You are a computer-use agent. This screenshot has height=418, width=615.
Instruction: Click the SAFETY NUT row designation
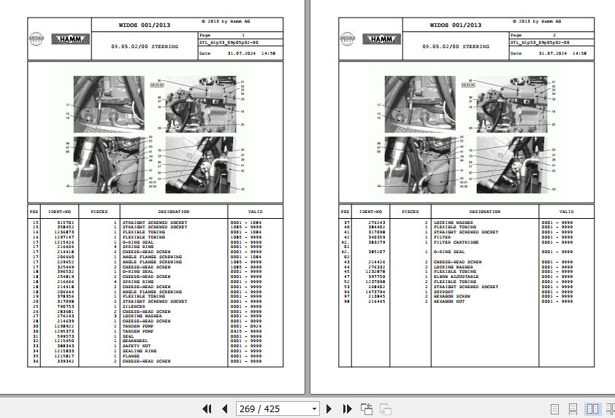(x=137, y=347)
